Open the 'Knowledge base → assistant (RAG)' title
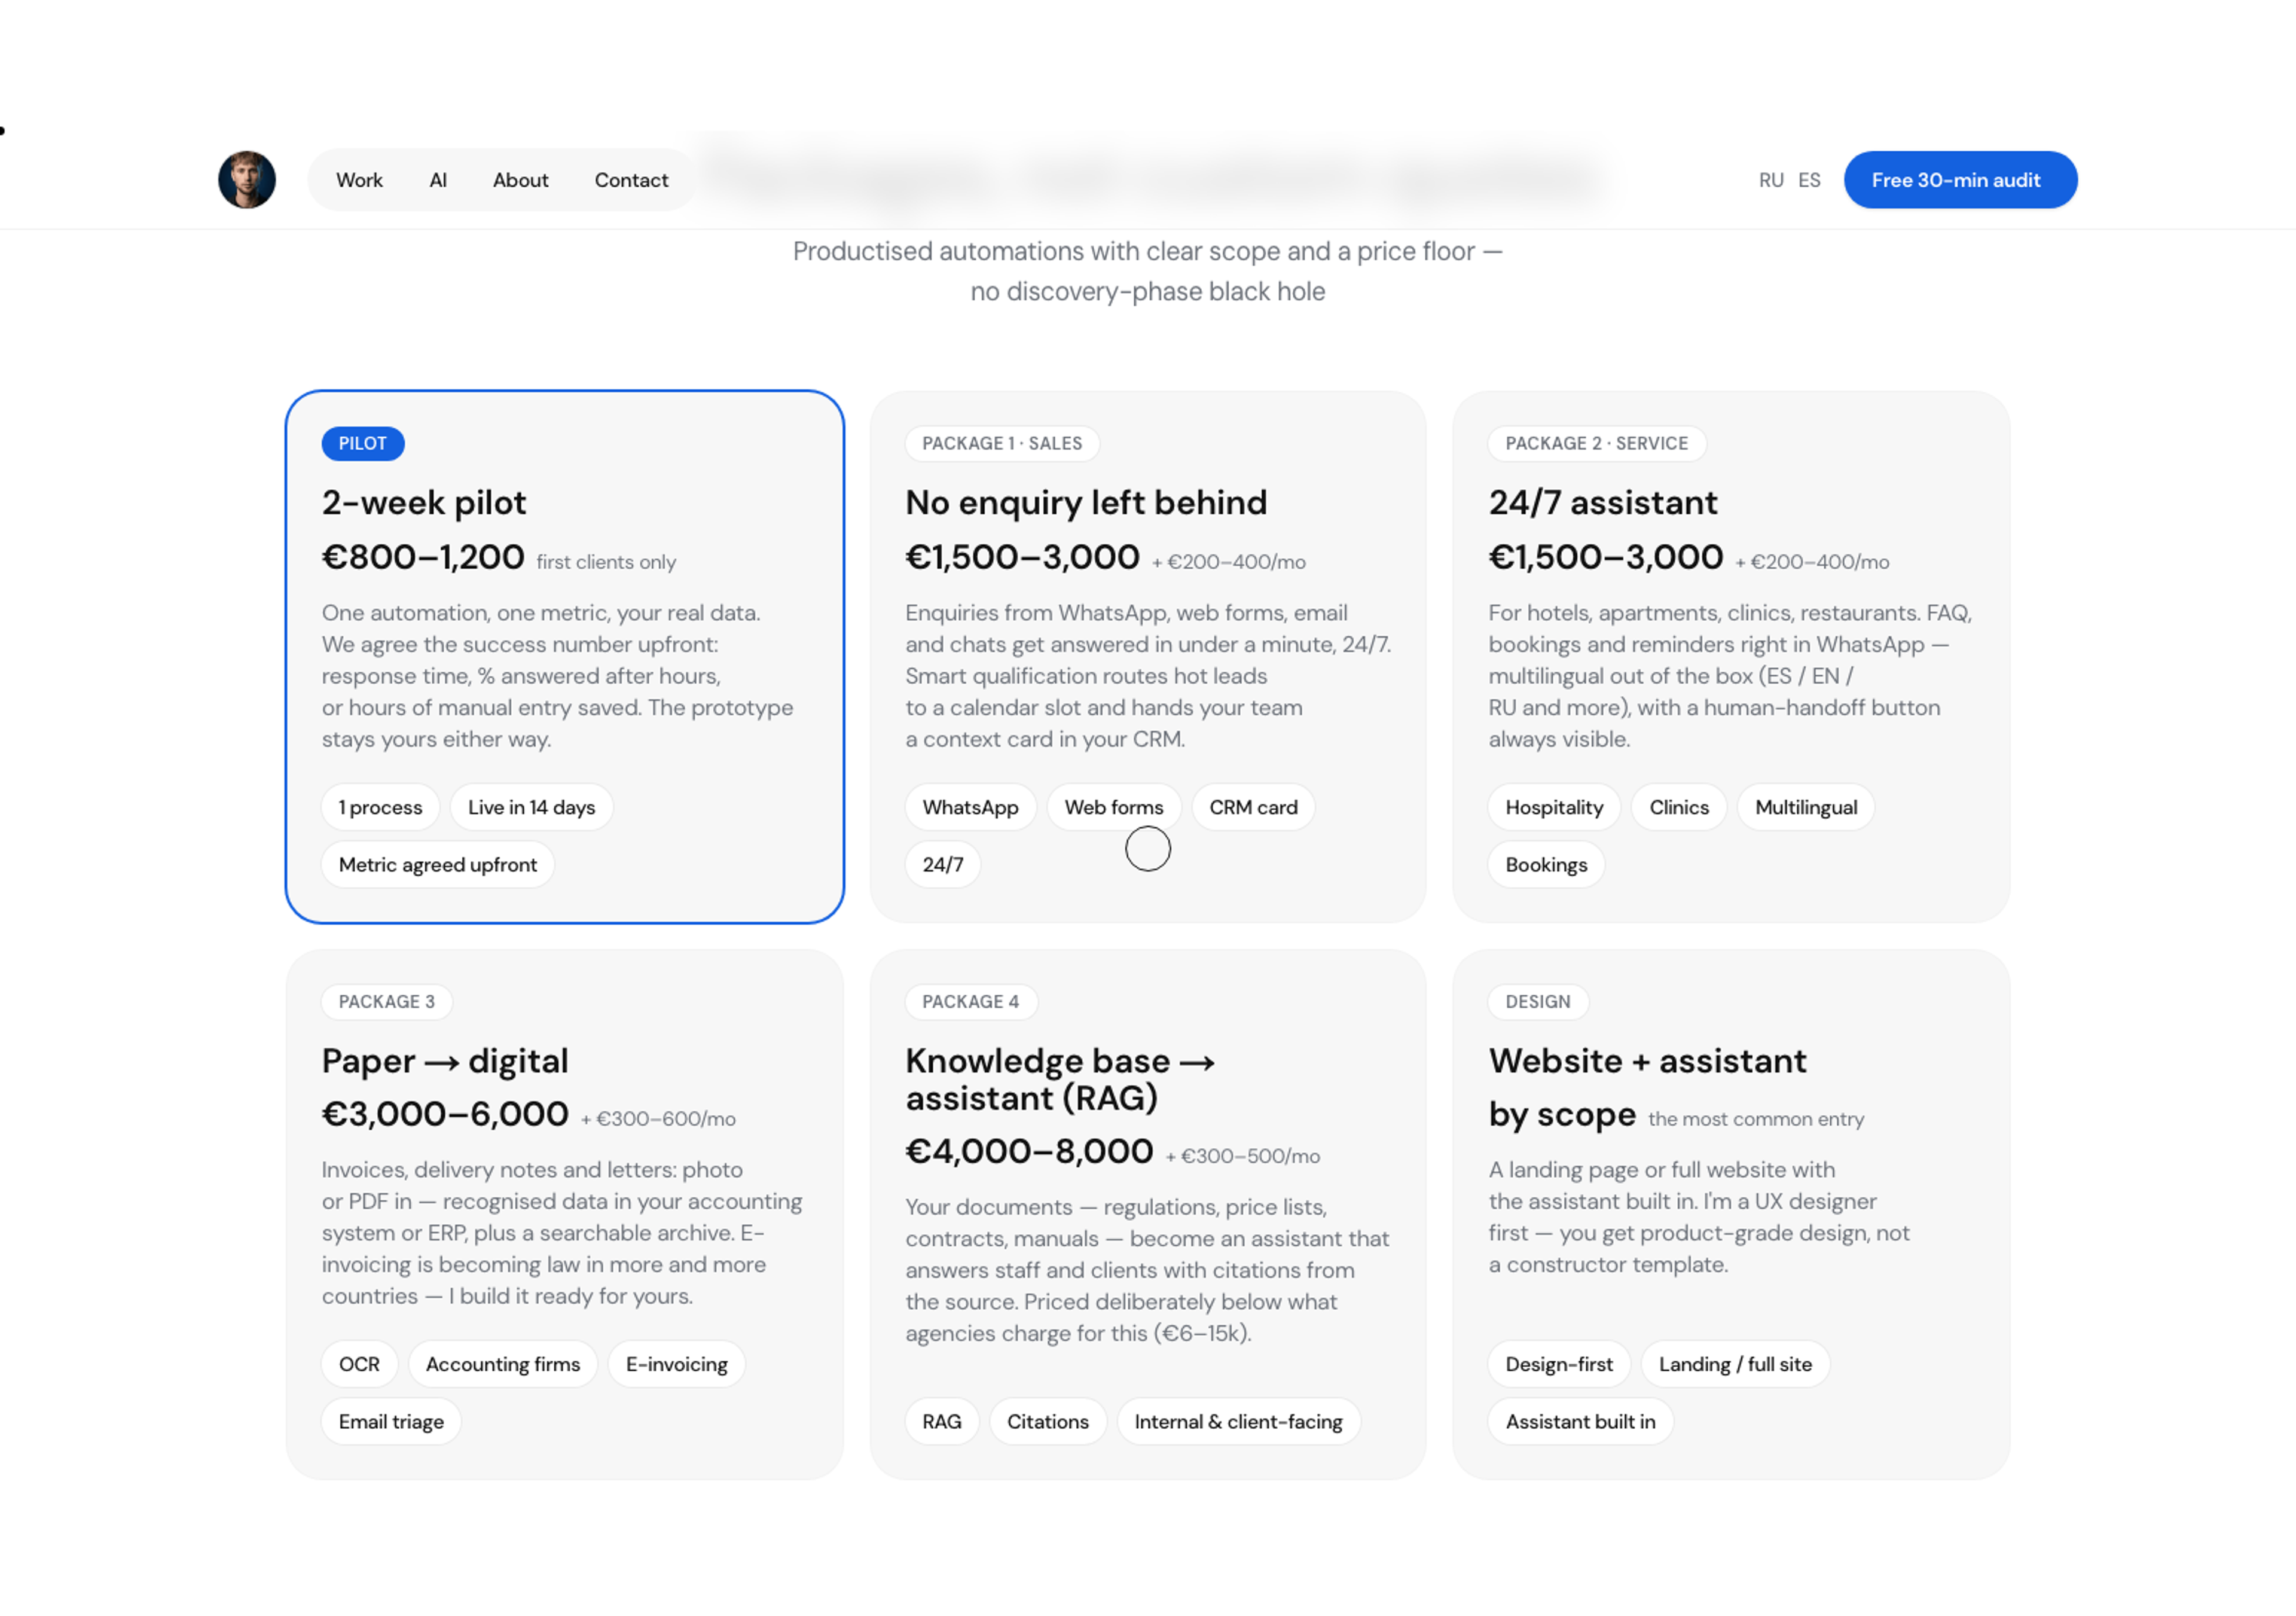This screenshot has height=1616, width=2296. point(1060,1079)
